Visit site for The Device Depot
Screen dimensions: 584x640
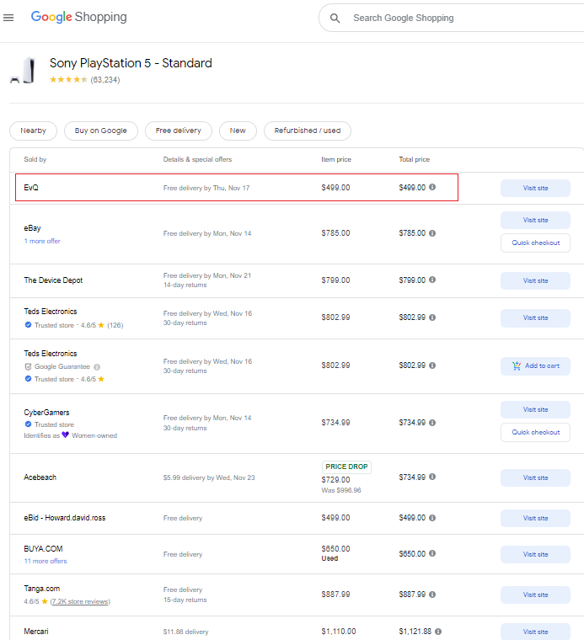point(535,280)
